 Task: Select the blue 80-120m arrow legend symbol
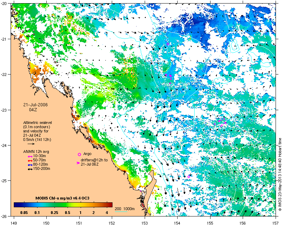(30, 165)
